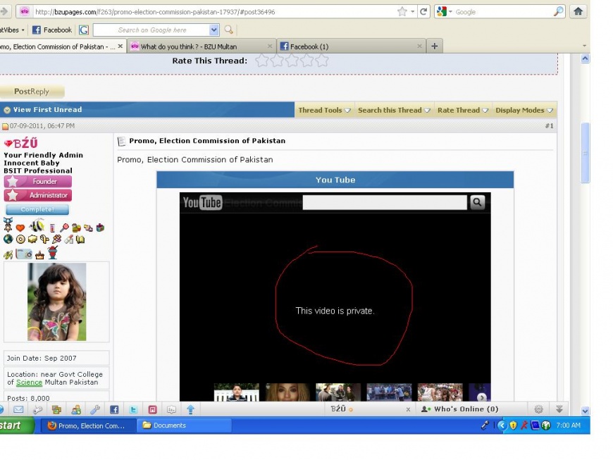Click the Twitter icon in bottom bar
Screen dimensions: 613x460
tap(132, 409)
